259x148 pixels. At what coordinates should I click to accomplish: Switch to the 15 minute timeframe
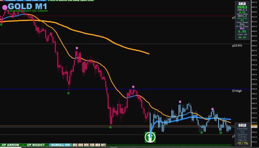pyautogui.click(x=92, y=145)
